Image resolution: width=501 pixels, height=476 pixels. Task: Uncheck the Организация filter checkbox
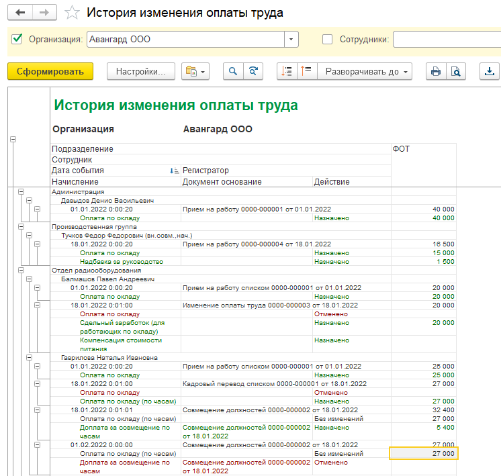click(x=17, y=39)
